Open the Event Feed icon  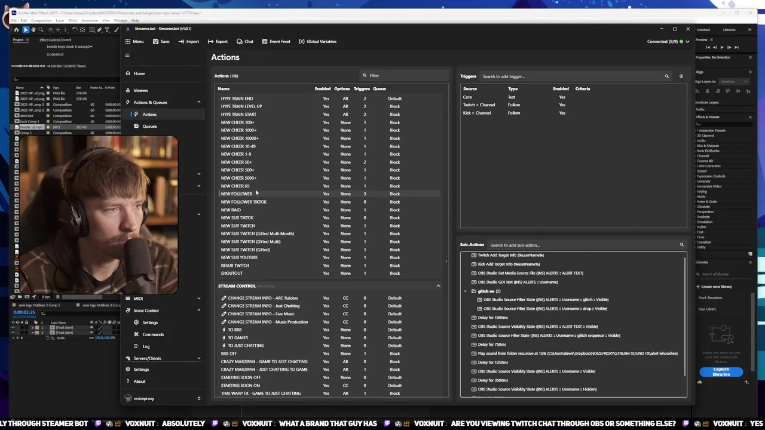(265, 42)
